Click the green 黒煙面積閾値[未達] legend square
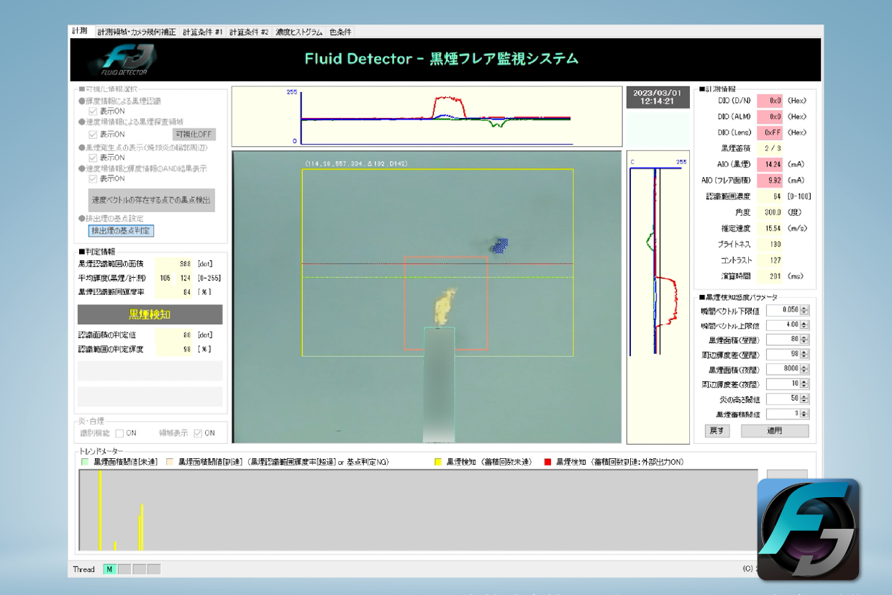 click(x=85, y=462)
